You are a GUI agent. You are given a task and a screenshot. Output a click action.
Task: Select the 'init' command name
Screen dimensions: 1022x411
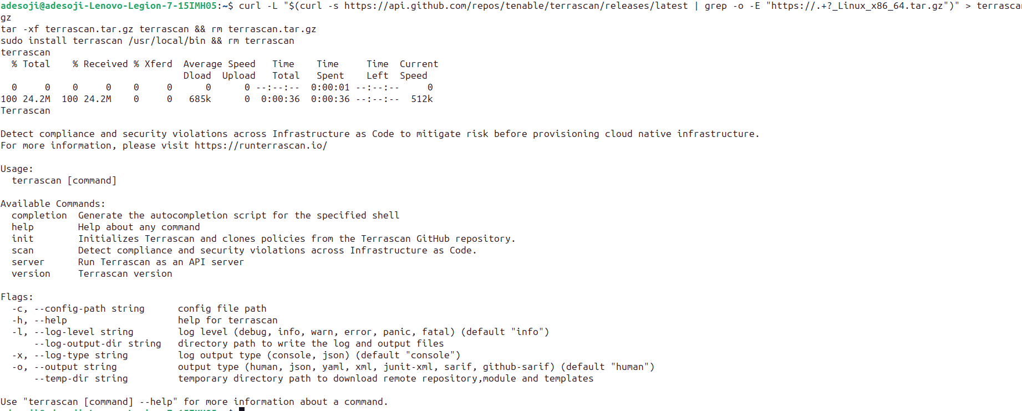coord(23,239)
